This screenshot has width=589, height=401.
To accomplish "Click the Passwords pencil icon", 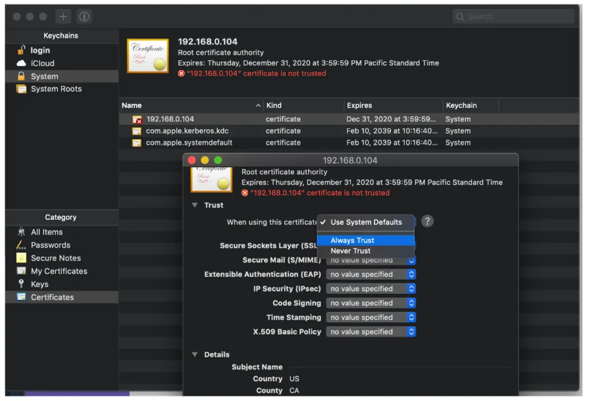I will [x=21, y=245].
